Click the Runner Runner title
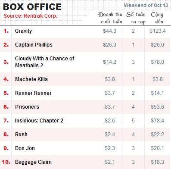This screenshot has width=171, height=169. (x=34, y=93)
